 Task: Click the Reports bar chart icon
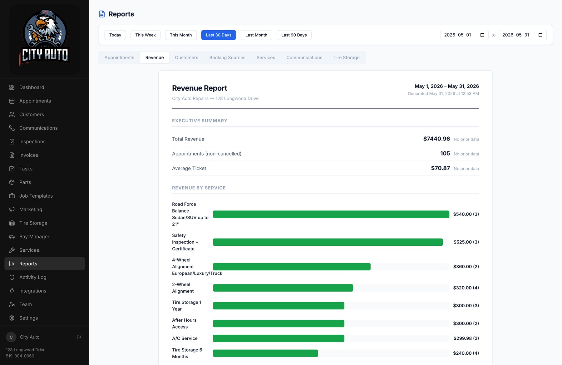(12, 264)
